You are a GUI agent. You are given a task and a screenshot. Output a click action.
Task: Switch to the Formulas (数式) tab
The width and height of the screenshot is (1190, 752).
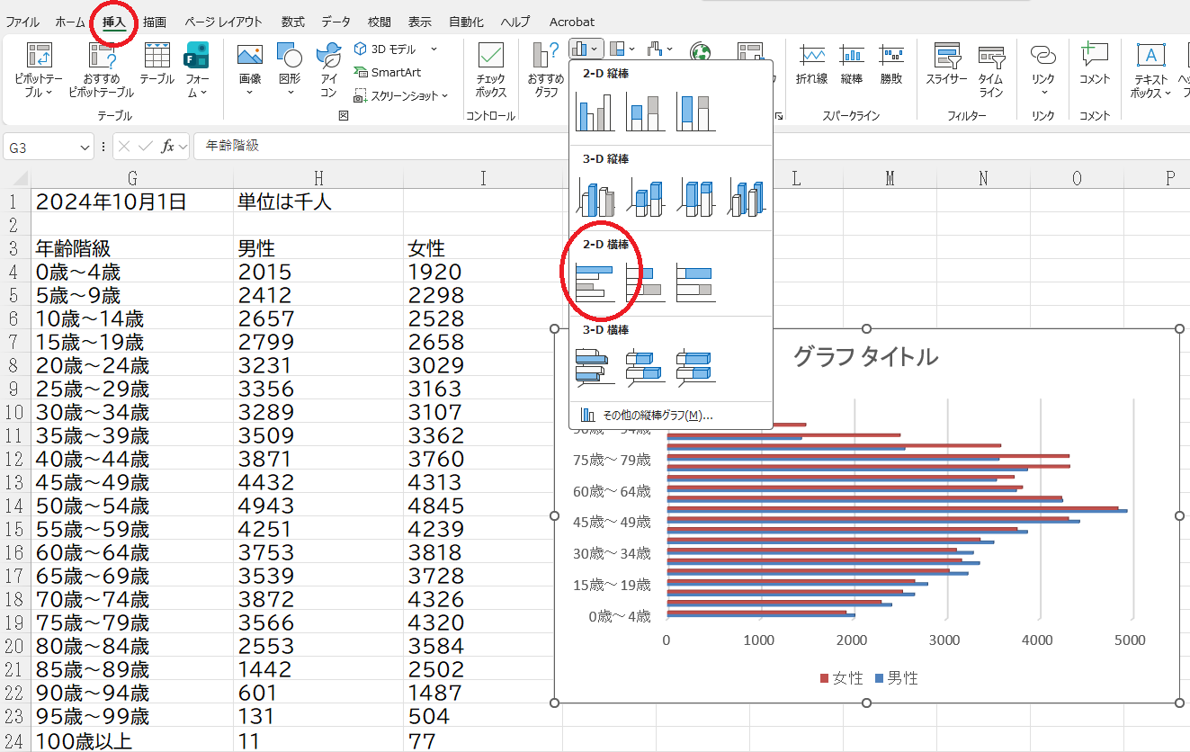tap(292, 22)
